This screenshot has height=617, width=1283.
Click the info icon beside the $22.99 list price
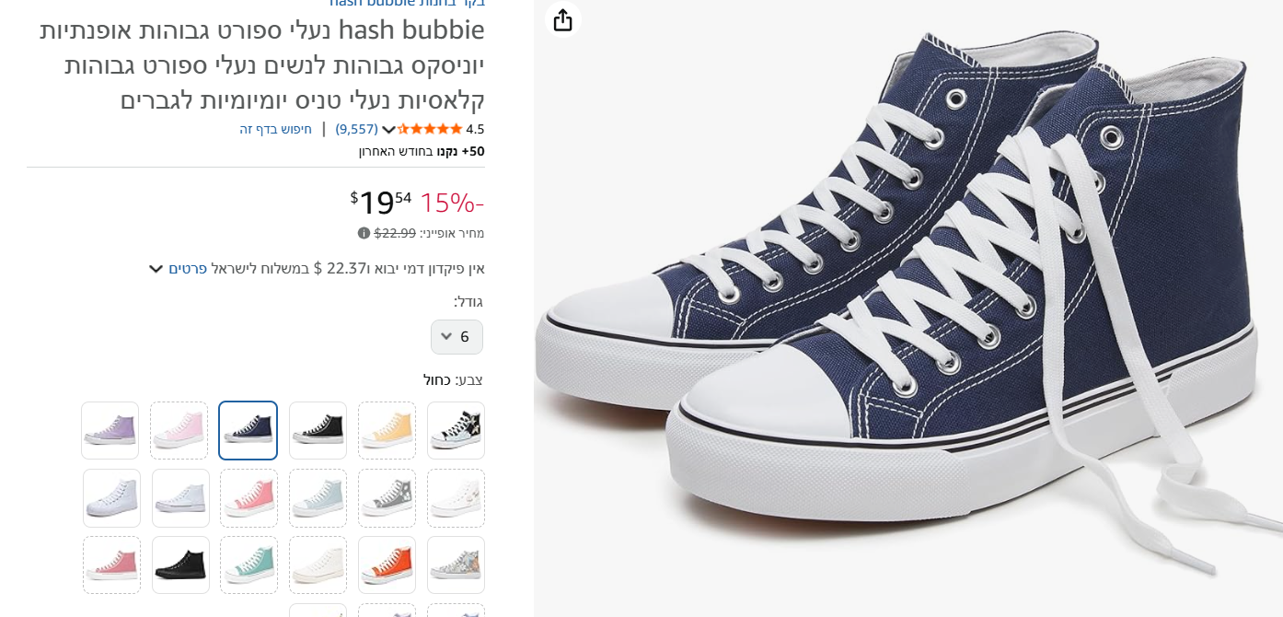(x=364, y=233)
